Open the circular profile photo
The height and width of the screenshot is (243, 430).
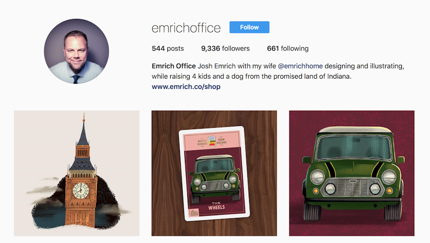click(x=76, y=51)
